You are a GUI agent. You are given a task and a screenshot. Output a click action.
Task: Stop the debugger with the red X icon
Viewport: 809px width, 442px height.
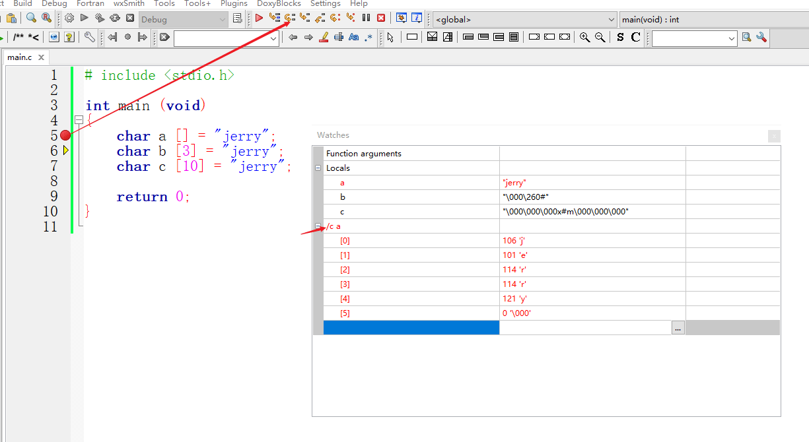pyautogui.click(x=381, y=18)
